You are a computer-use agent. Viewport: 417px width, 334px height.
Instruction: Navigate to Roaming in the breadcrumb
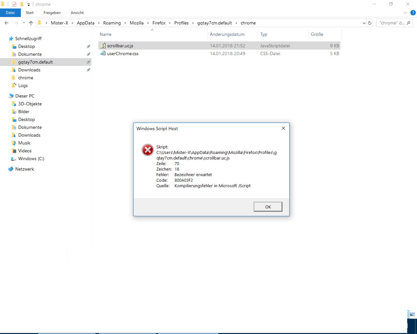(112, 23)
